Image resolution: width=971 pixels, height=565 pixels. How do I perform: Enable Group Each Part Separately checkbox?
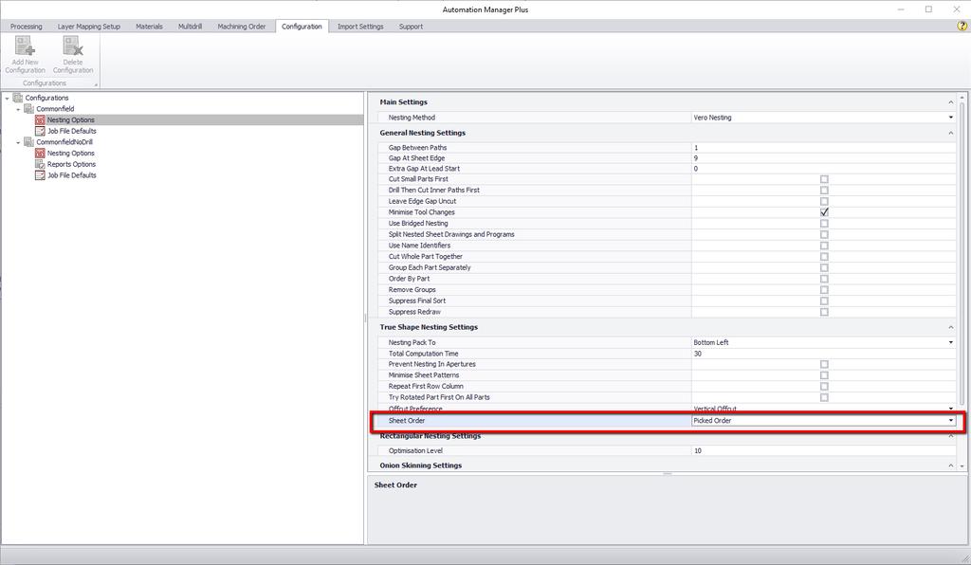pyautogui.click(x=824, y=268)
